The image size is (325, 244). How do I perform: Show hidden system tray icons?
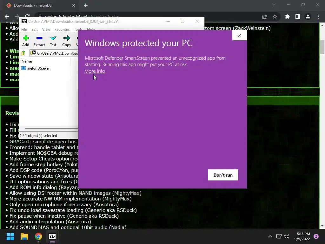(270, 236)
